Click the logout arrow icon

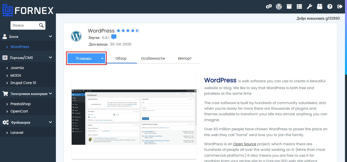(340, 7)
